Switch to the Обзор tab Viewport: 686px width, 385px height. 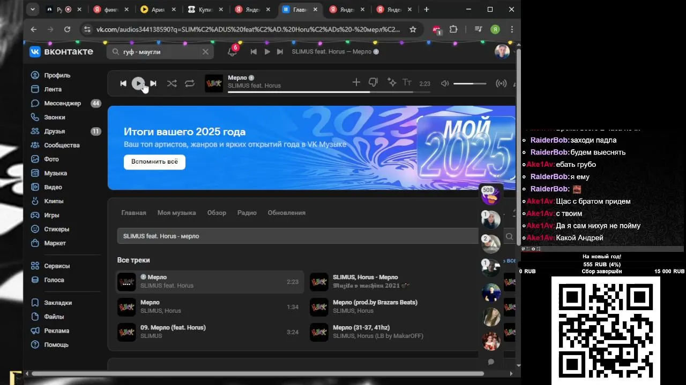point(217,213)
